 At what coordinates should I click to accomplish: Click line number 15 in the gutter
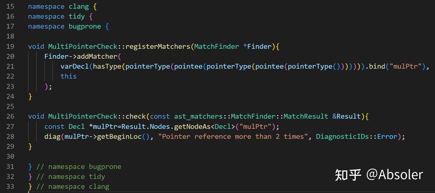(10, 6)
